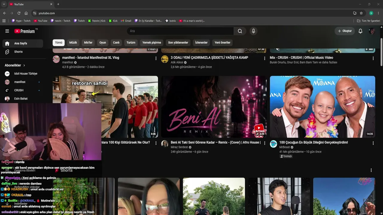The width and height of the screenshot is (383, 215).
Task: Open Idol House Türkiye subscription
Action: (23, 74)
